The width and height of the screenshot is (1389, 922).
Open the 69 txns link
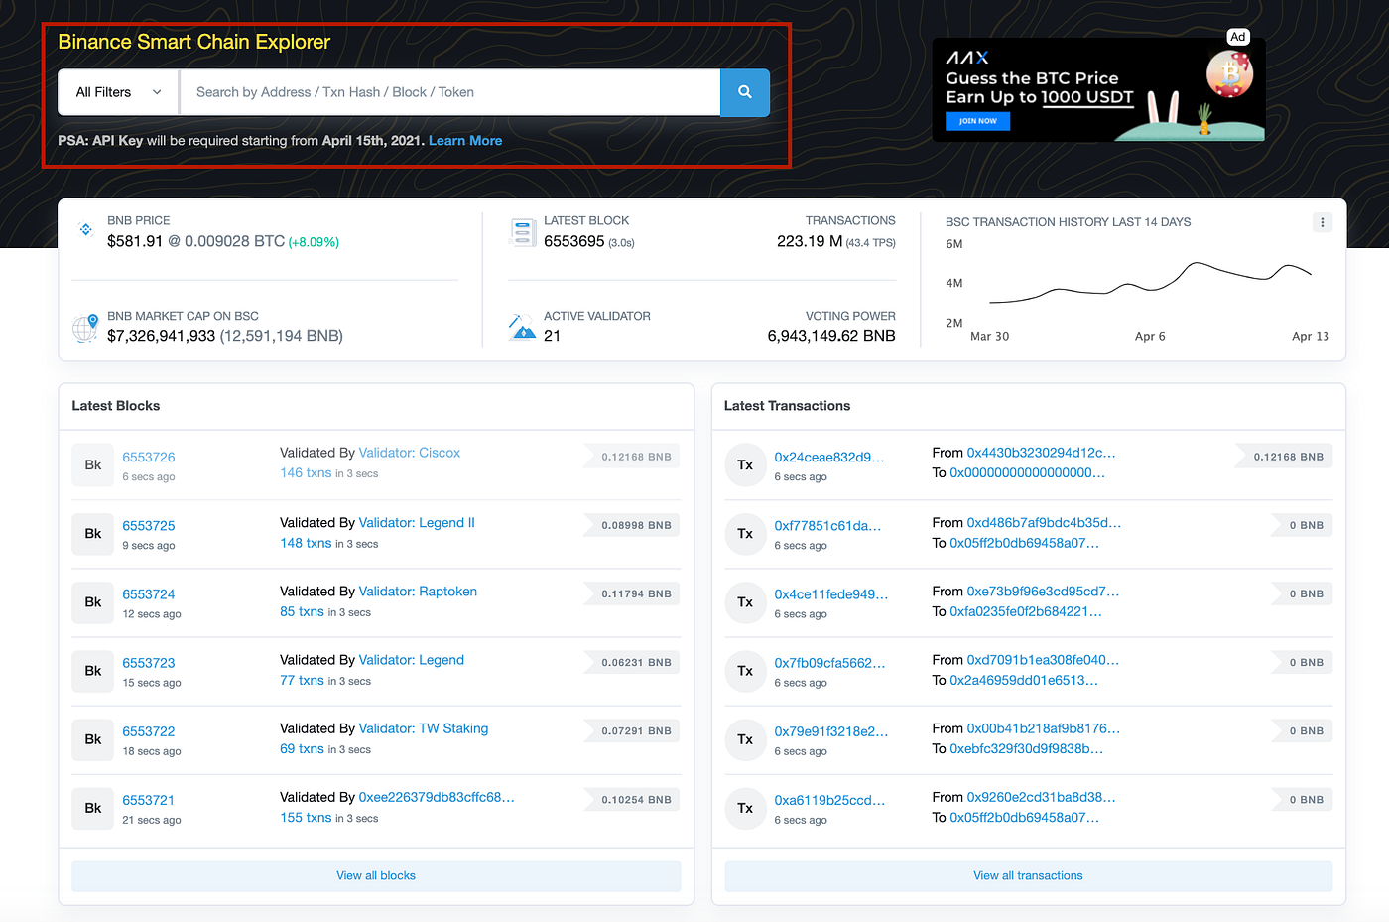pyautogui.click(x=302, y=749)
